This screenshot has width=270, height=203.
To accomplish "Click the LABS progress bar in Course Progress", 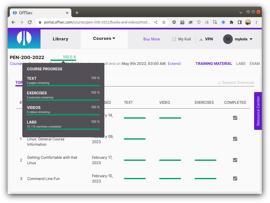I will 63,129.
